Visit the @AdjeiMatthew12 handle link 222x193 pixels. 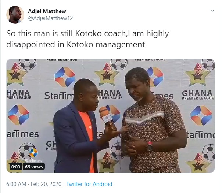pos(50,18)
